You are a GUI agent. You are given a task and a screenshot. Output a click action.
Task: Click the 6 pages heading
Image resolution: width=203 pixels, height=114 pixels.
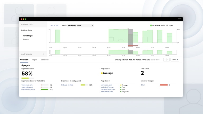pyautogui.click(x=25, y=65)
